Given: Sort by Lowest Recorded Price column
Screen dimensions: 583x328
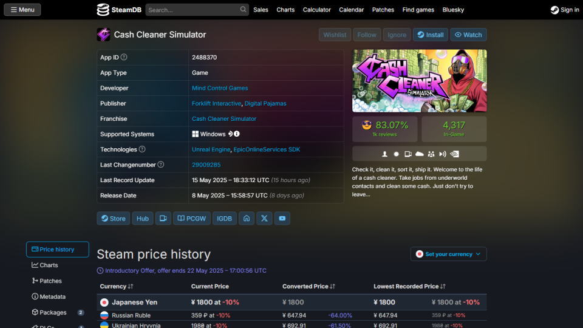Looking at the screenshot, I should 409,286.
